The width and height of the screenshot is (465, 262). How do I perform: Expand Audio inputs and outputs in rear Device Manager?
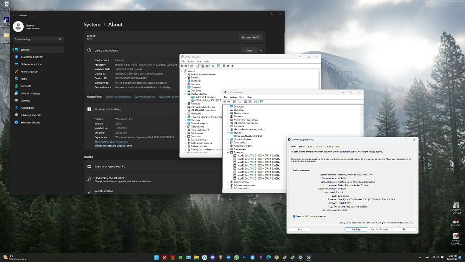[186, 74]
